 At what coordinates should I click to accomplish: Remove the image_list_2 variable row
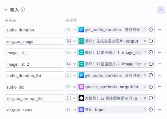coord(160,64)
